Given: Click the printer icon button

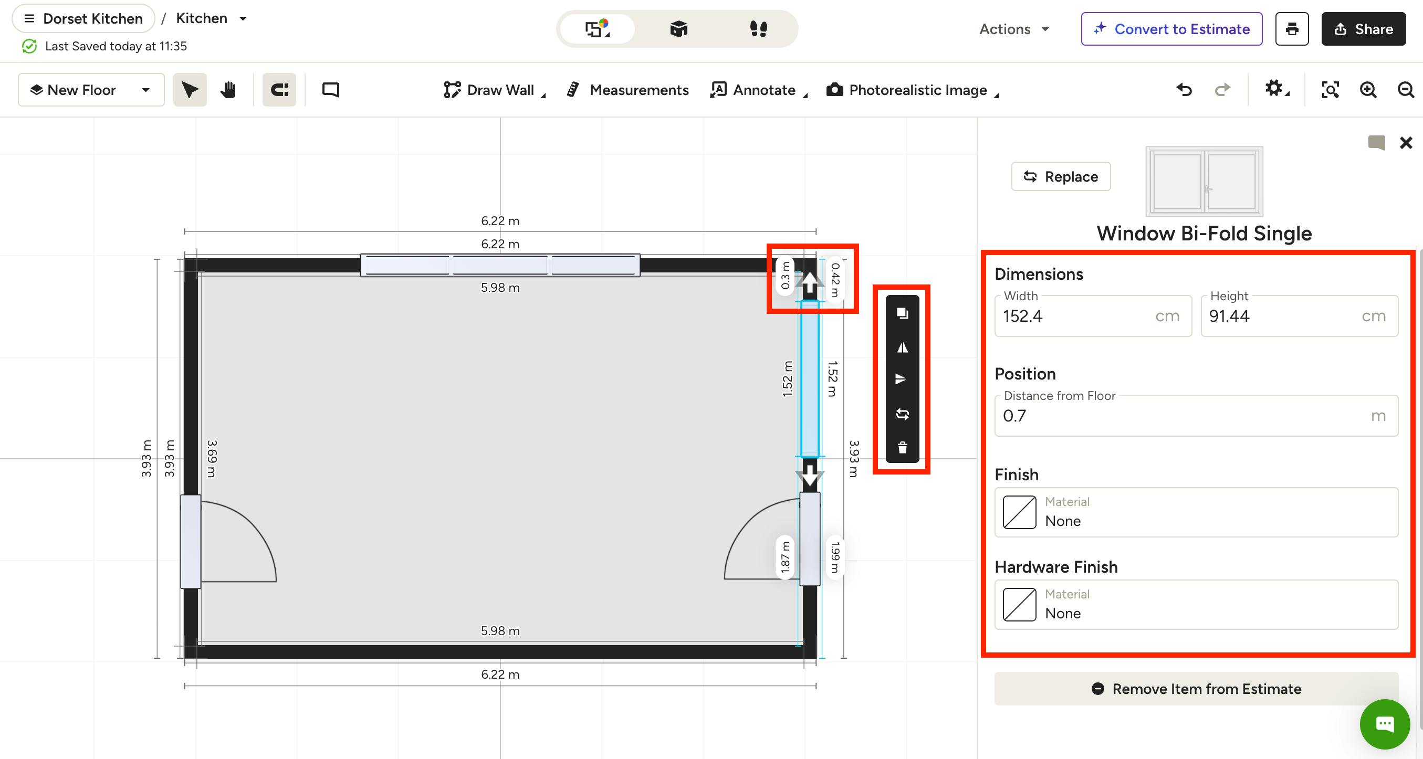Looking at the screenshot, I should click(1292, 29).
